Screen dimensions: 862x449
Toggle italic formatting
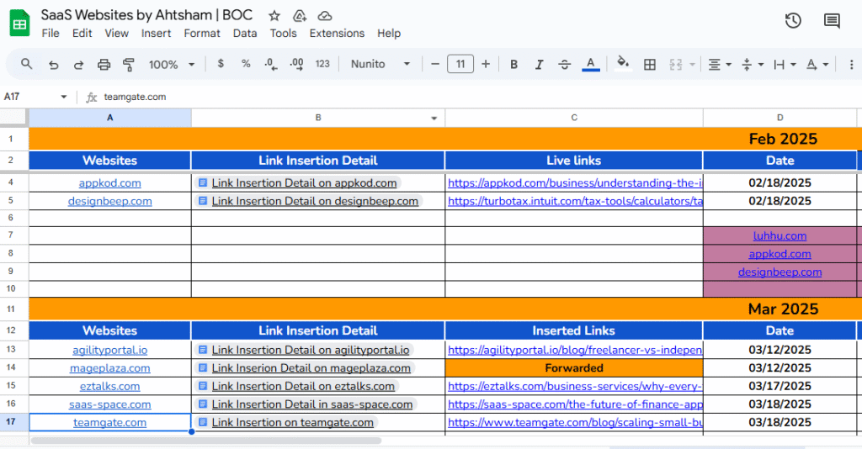pyautogui.click(x=539, y=64)
